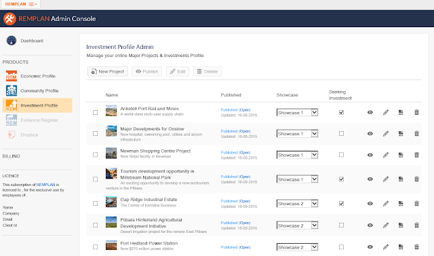Uncheck Seeking Investment for Millstream tourism project
434x256 pixels.
coord(341,179)
